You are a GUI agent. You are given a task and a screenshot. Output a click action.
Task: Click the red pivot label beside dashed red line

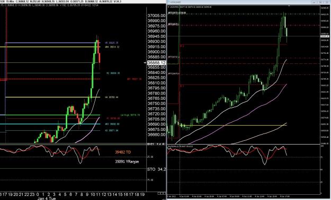pyautogui.click(x=134, y=79)
